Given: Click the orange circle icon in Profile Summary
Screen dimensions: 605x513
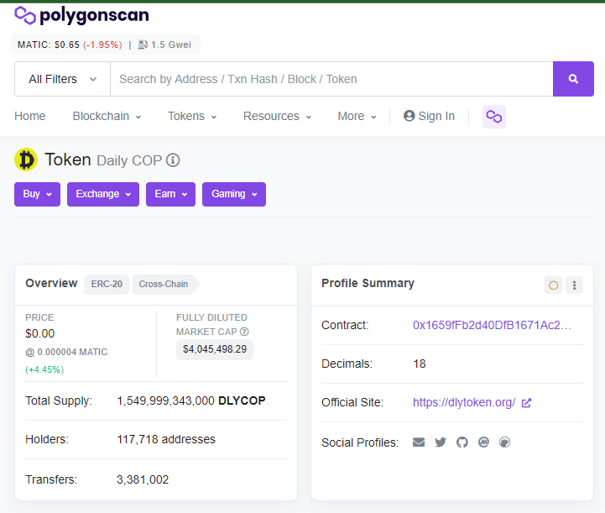Looking at the screenshot, I should click(553, 285).
